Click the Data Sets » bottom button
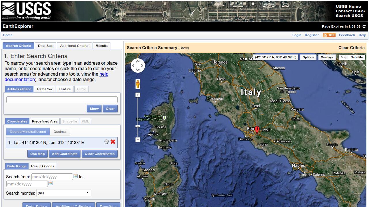369x207 pixels. point(37,205)
